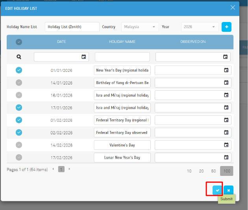
Task: Open Observed On calendar for Lunar New Year's Day
Action: (x=226, y=157)
